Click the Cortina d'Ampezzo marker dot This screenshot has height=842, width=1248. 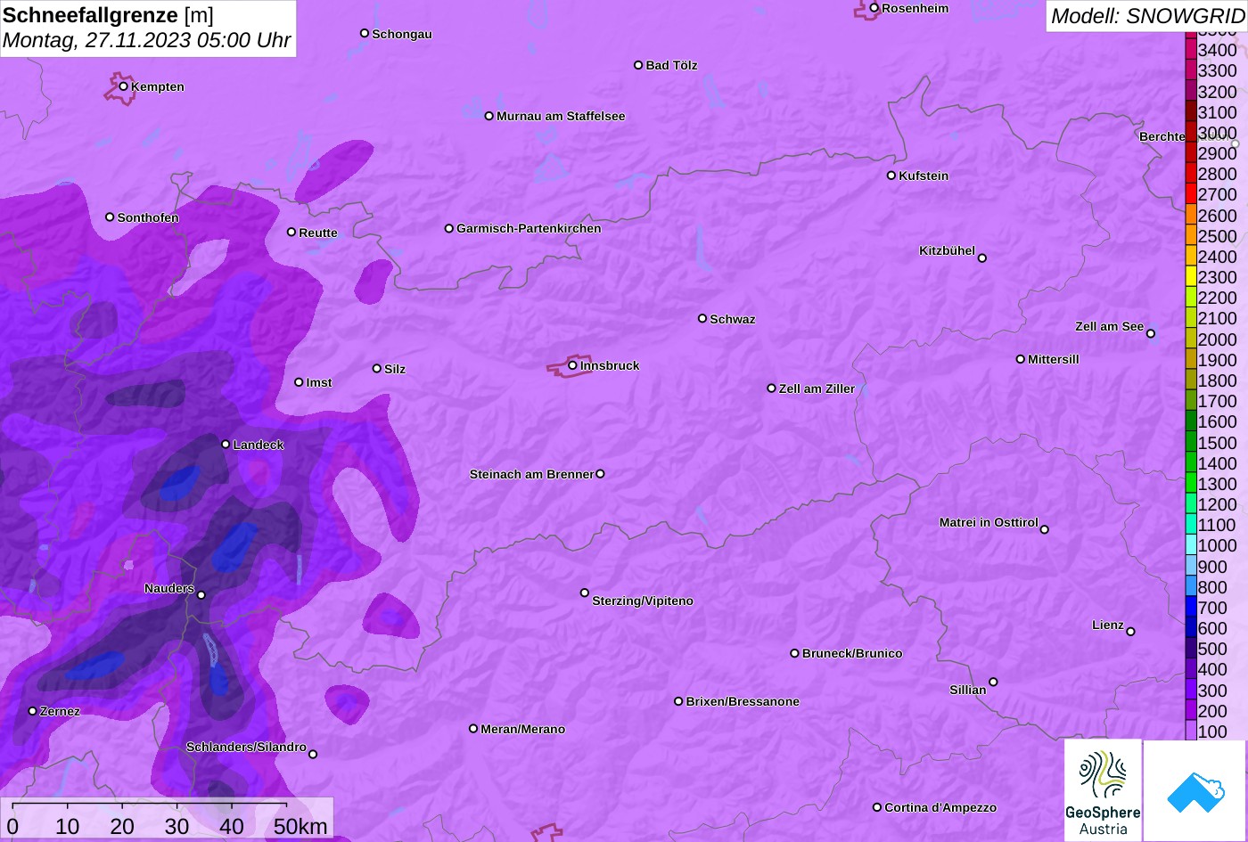point(877,807)
